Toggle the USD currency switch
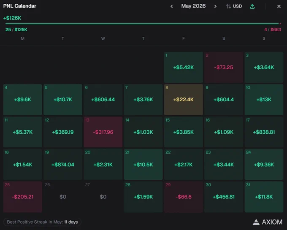This screenshot has width=287, height=230. click(x=234, y=6)
